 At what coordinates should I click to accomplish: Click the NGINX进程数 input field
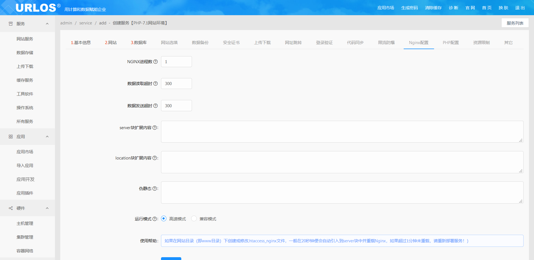[176, 62]
